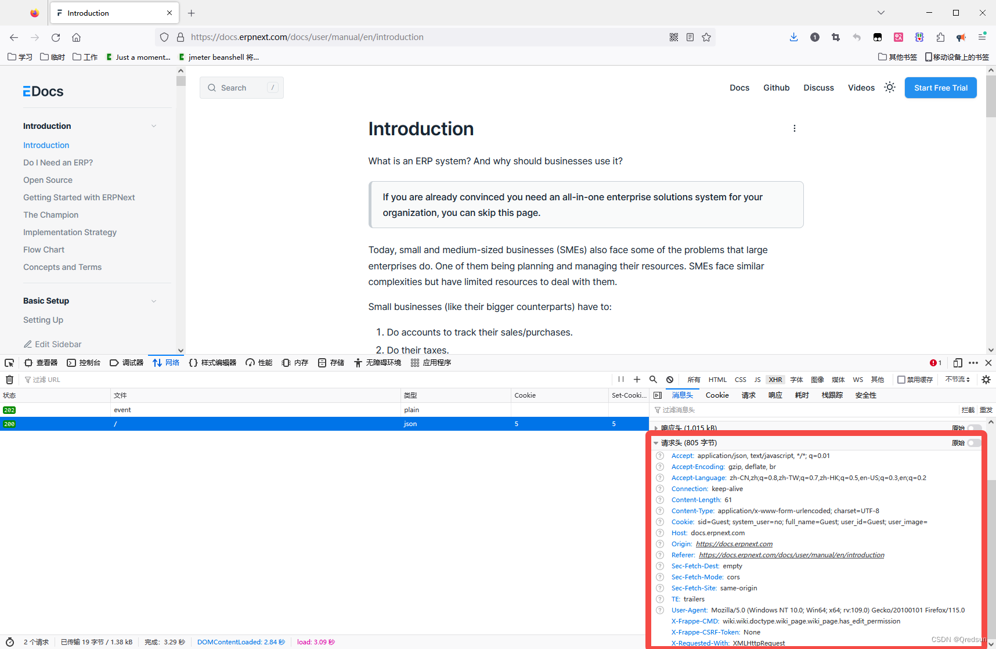Open devtools more options ellipsis
The width and height of the screenshot is (996, 649).
point(973,363)
